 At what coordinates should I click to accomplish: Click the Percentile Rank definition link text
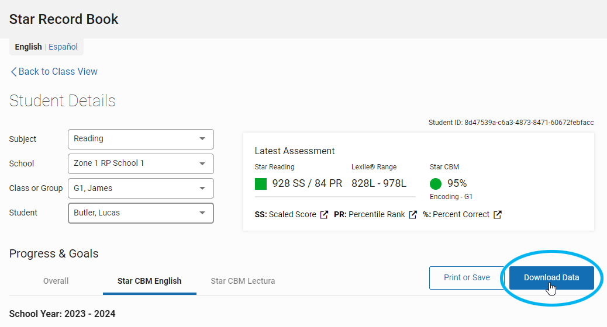[x=377, y=214]
